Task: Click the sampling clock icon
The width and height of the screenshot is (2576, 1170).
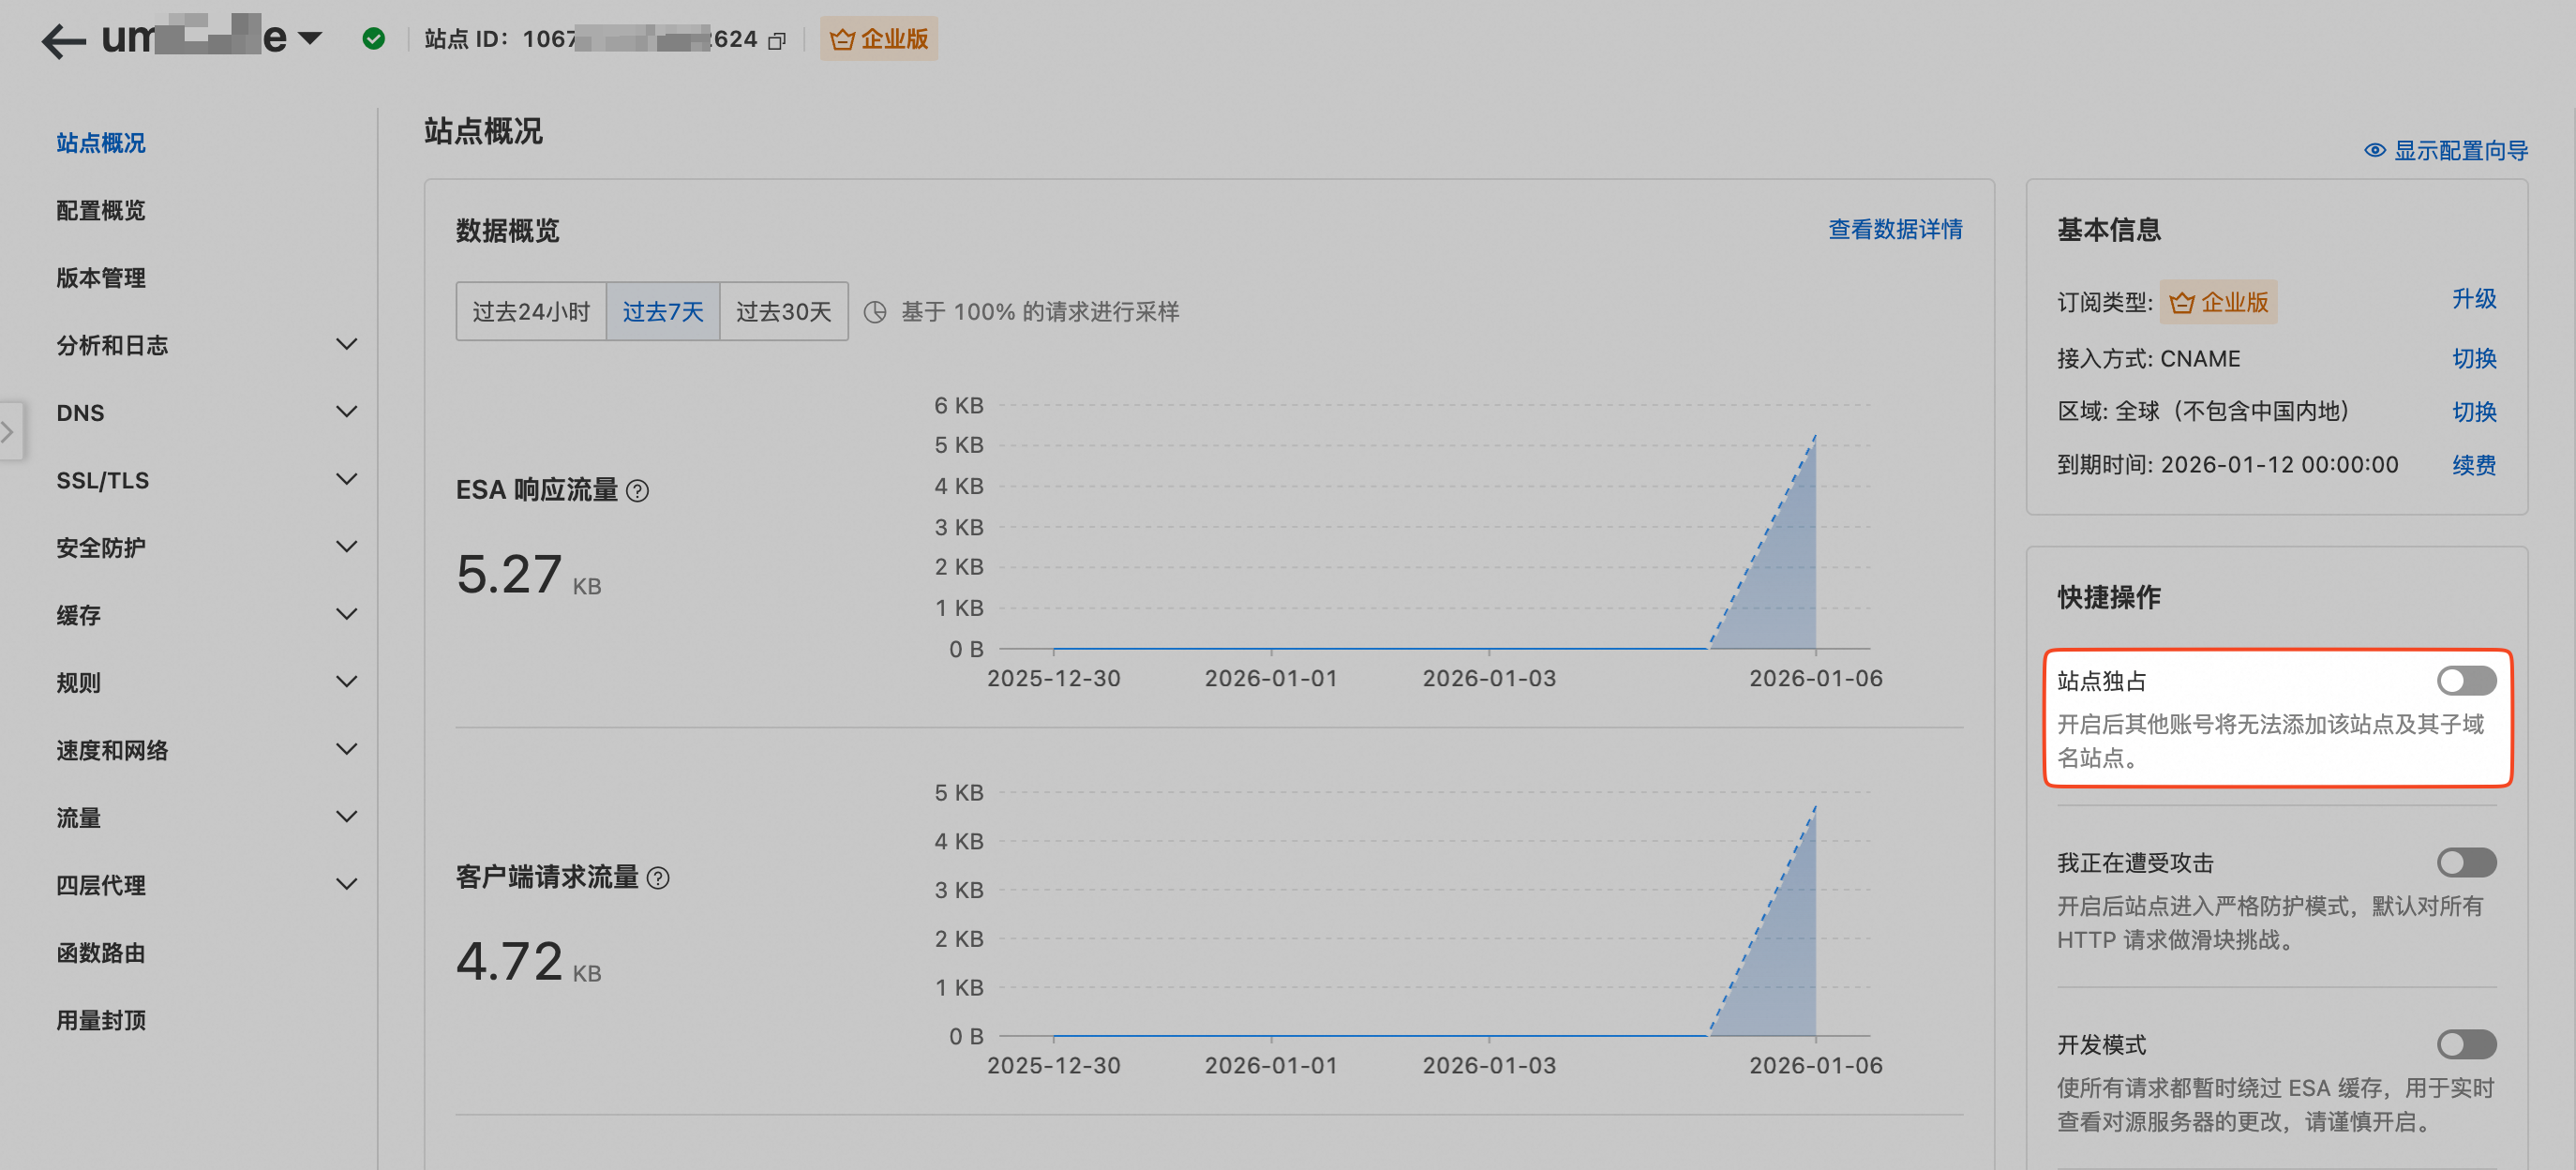Action: pyautogui.click(x=874, y=313)
